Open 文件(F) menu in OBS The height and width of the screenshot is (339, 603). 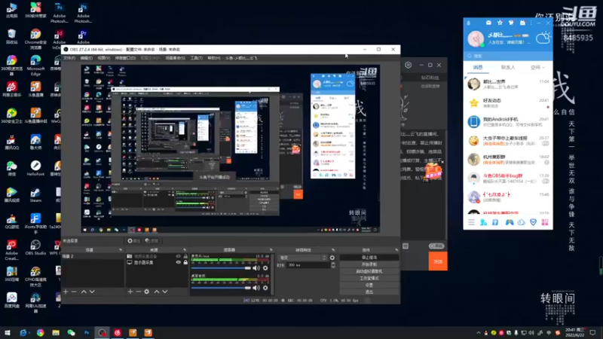coord(69,58)
